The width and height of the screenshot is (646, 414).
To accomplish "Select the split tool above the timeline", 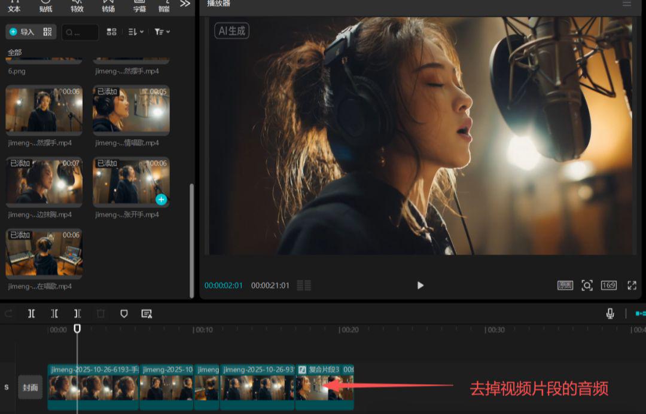I will [31, 313].
